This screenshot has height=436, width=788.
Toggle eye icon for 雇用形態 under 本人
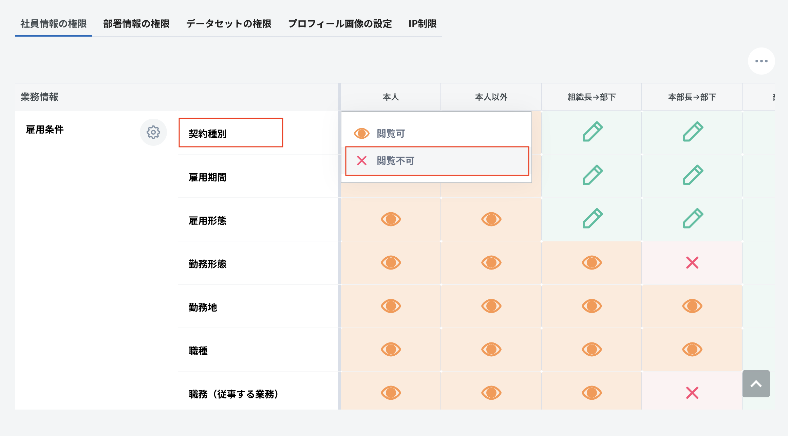(391, 219)
